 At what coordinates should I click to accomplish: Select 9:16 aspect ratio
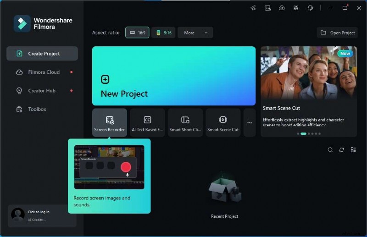163,33
